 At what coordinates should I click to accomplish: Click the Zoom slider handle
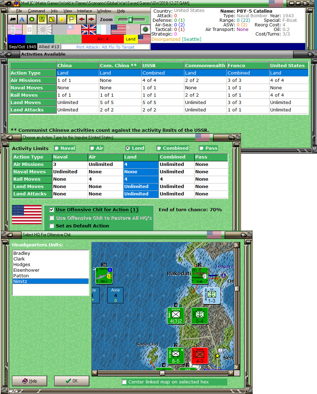pyautogui.click(x=130, y=20)
